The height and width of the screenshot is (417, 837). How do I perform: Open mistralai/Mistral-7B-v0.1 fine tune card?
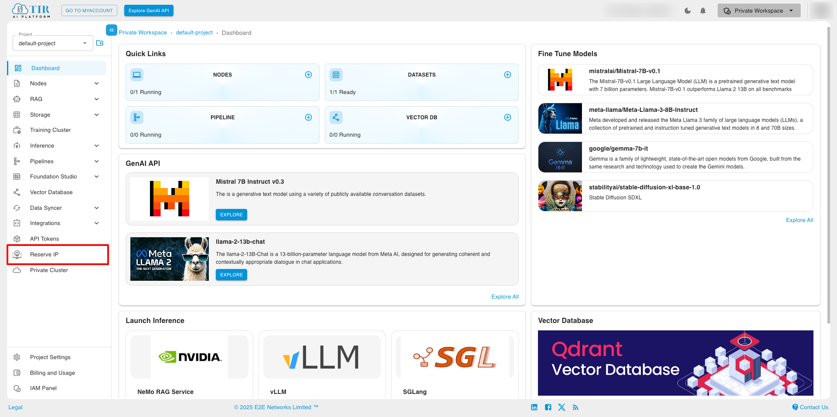click(x=676, y=80)
